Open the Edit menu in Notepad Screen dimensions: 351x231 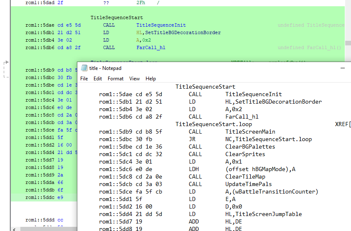tap(98, 78)
